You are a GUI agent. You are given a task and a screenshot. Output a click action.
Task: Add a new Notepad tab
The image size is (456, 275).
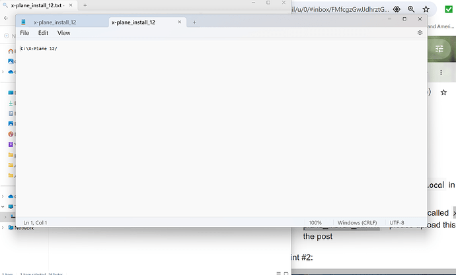194,22
